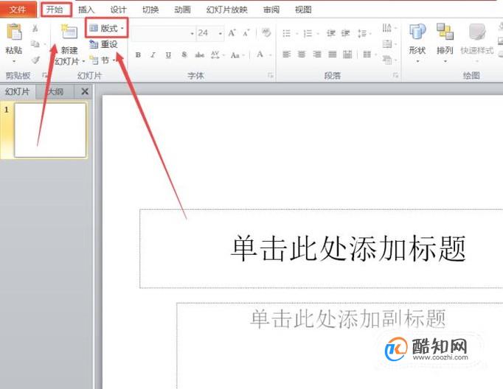The image size is (503, 389).
Task: Open the 视图 View tab
Action: [x=303, y=10]
